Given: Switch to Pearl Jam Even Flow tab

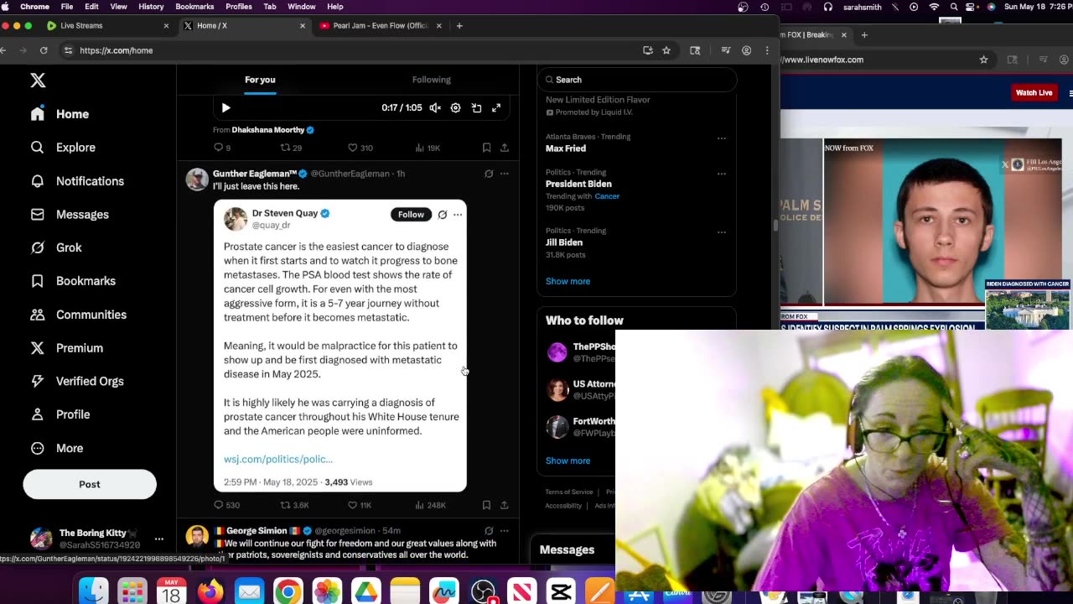Looking at the screenshot, I should 380,26.
